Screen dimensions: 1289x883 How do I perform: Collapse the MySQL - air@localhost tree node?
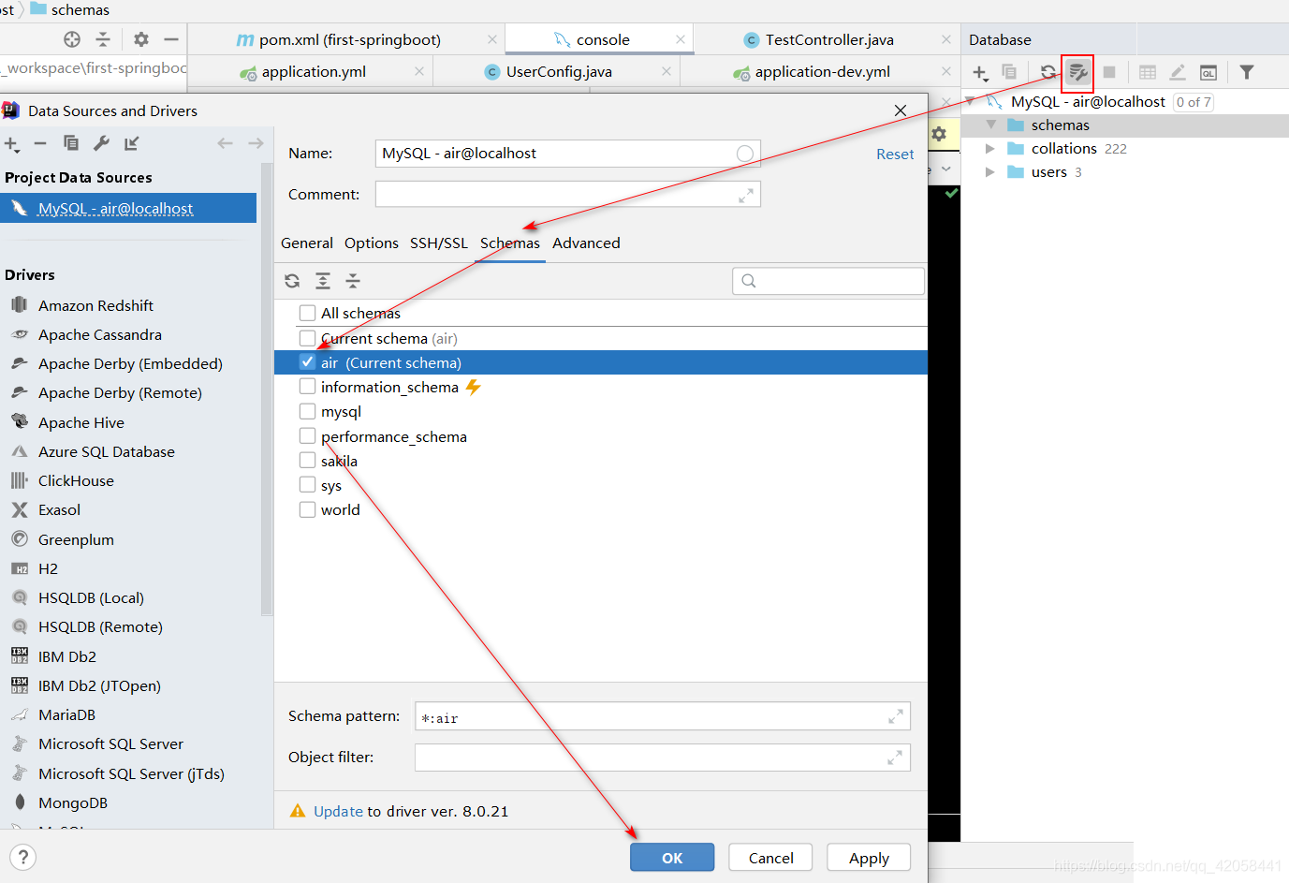coord(970,101)
